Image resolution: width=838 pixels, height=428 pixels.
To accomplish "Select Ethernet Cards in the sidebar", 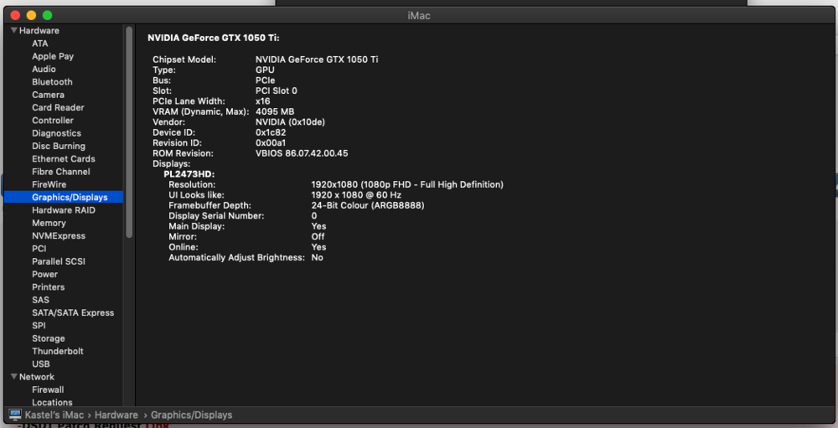I will [x=63, y=159].
